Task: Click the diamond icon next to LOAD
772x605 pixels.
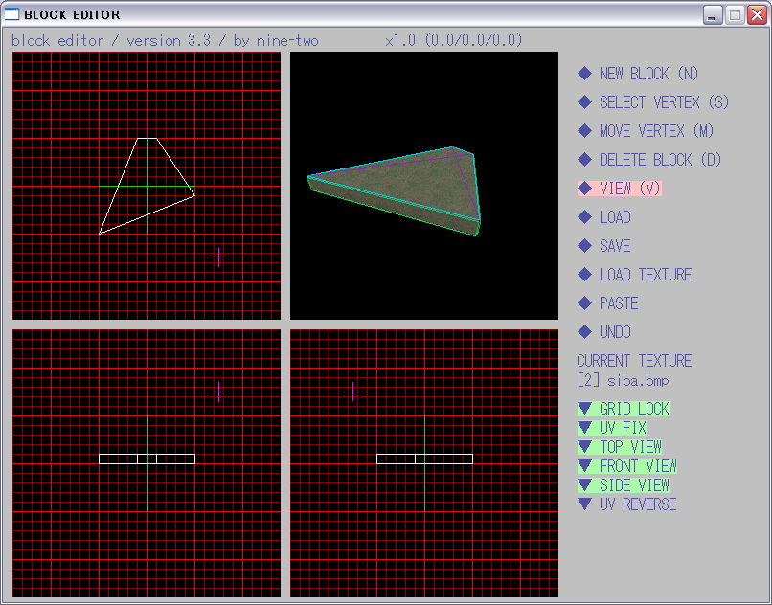Action: point(584,217)
